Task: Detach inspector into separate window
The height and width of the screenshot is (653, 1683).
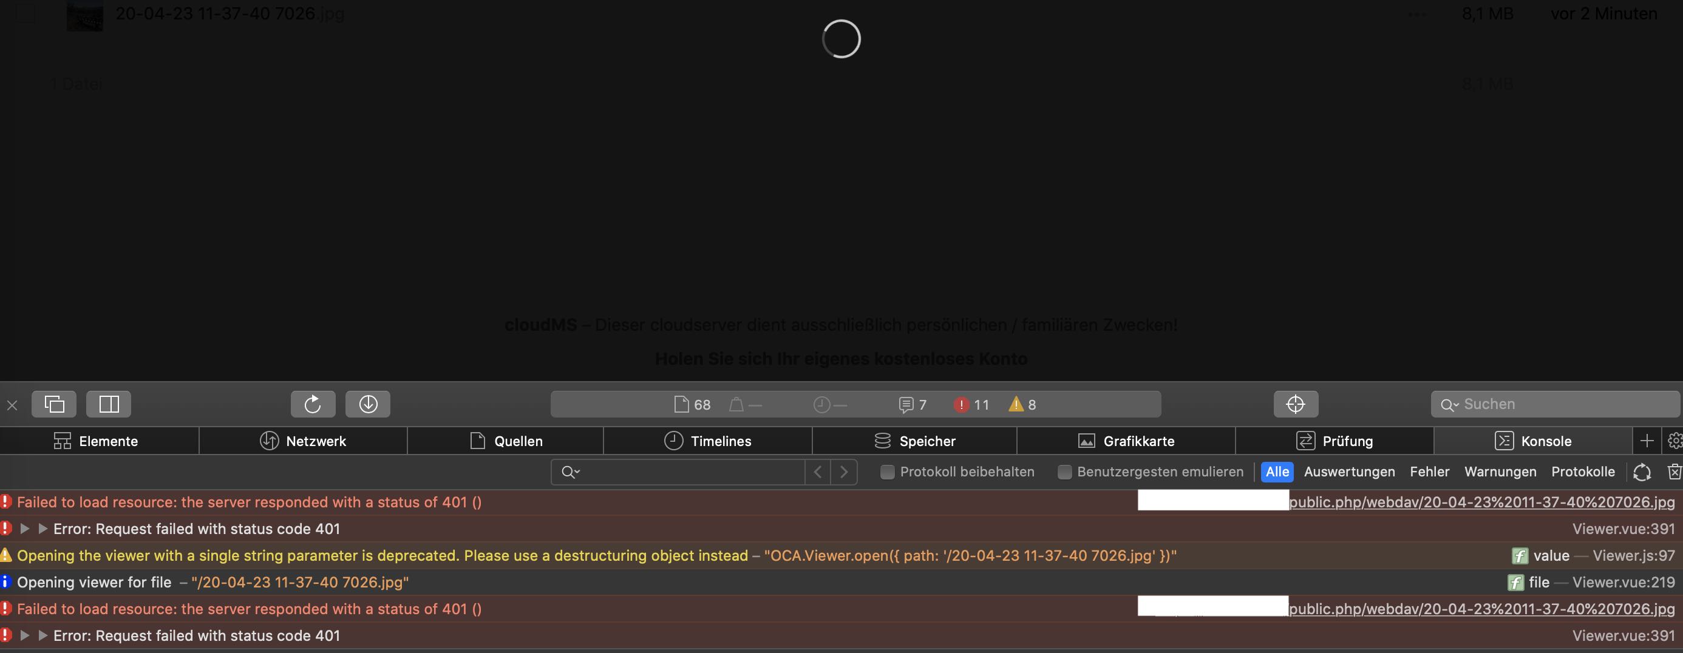Action: (x=54, y=404)
